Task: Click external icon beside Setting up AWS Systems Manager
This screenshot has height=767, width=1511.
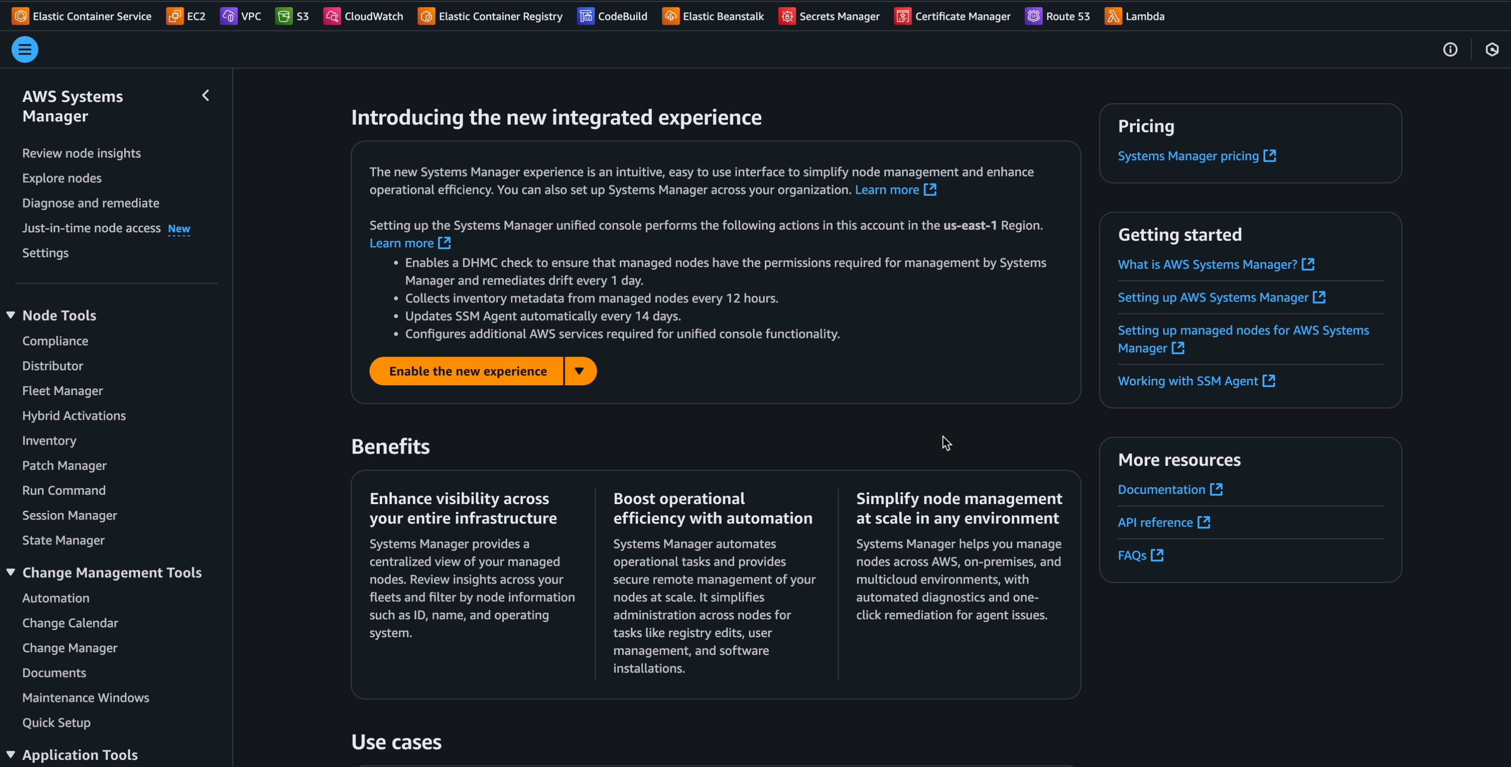Action: 1319,297
